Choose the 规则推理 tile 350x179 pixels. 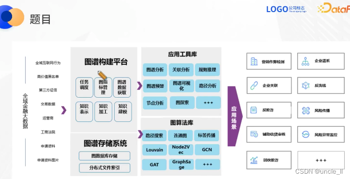pos(207,70)
